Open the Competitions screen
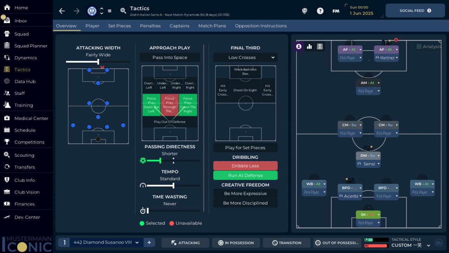 click(x=29, y=142)
